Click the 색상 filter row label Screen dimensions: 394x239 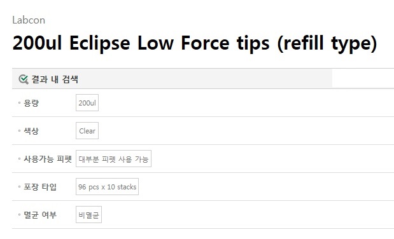click(31, 131)
